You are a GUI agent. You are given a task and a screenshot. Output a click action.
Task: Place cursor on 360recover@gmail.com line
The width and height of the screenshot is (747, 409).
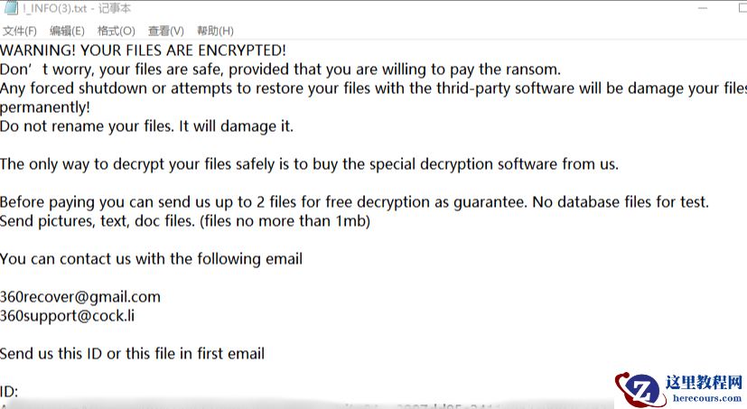(80, 296)
